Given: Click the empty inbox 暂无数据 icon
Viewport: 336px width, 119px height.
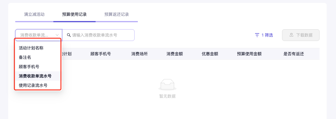Looking at the screenshot, I should point(167,85).
